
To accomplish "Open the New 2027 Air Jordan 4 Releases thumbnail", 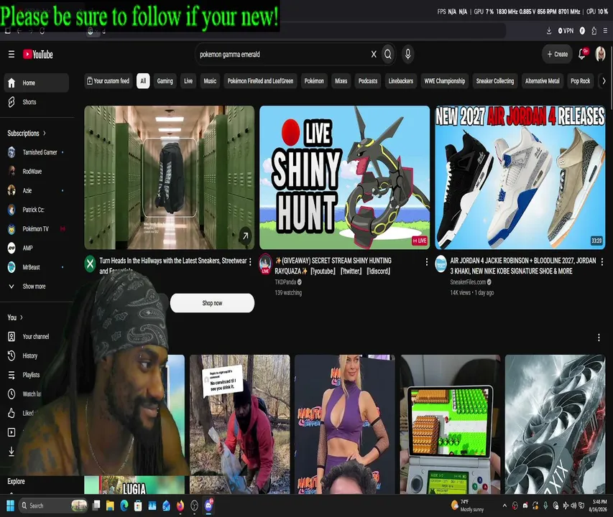I will point(520,177).
